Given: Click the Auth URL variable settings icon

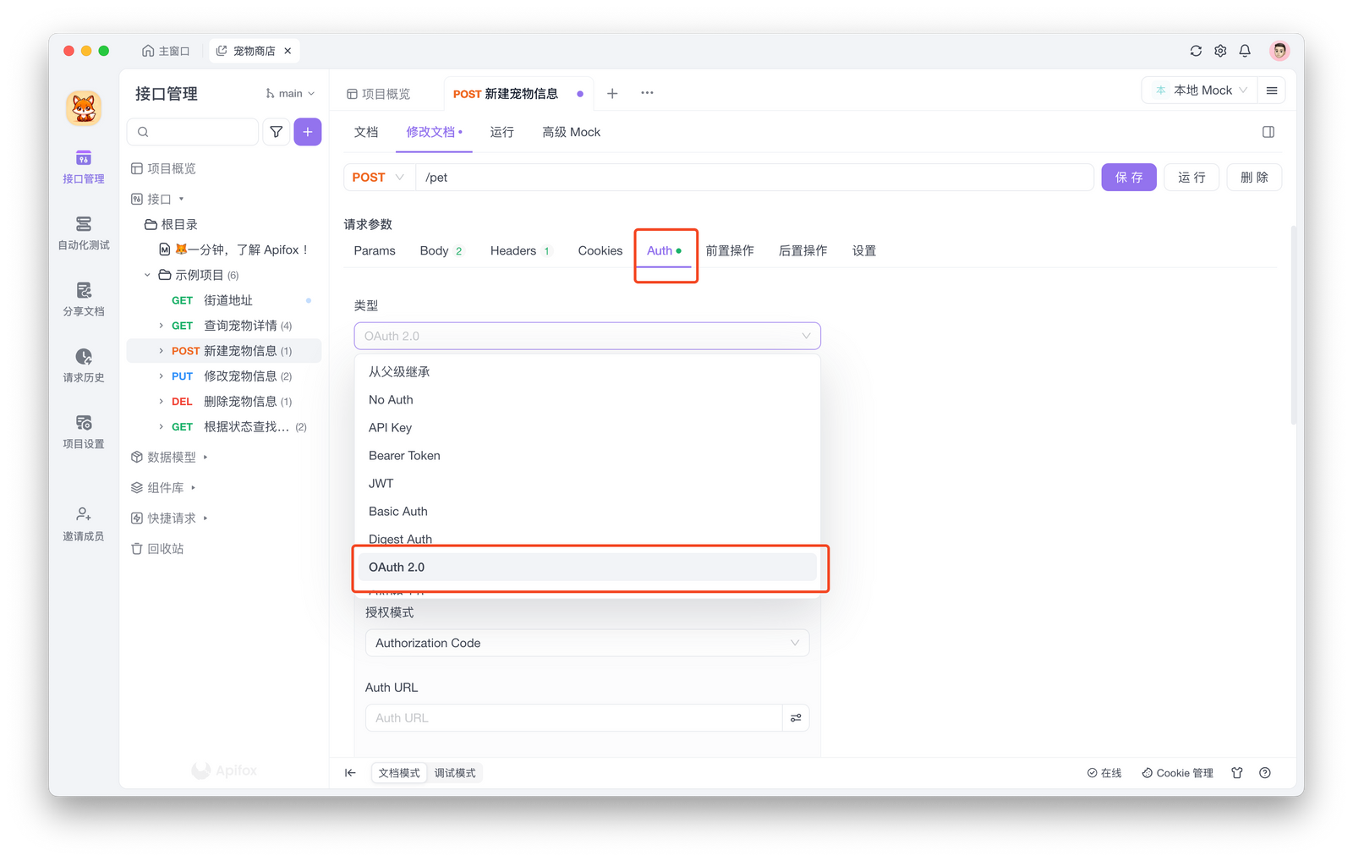Looking at the screenshot, I should pyautogui.click(x=796, y=718).
